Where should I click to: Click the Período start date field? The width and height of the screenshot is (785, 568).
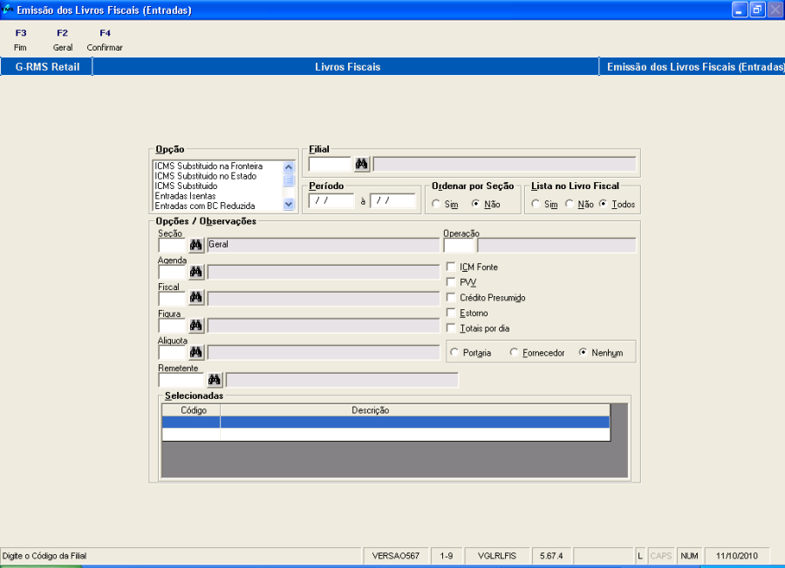coord(331,201)
